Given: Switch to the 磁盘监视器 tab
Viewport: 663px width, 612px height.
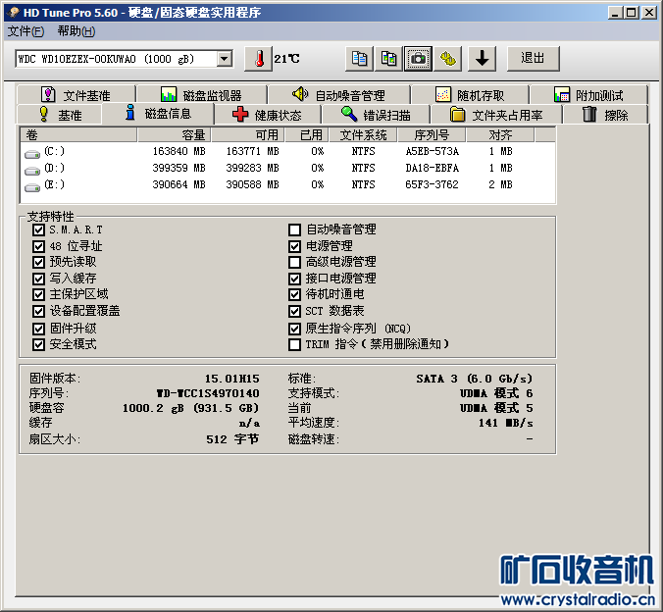Looking at the screenshot, I should click(201, 95).
